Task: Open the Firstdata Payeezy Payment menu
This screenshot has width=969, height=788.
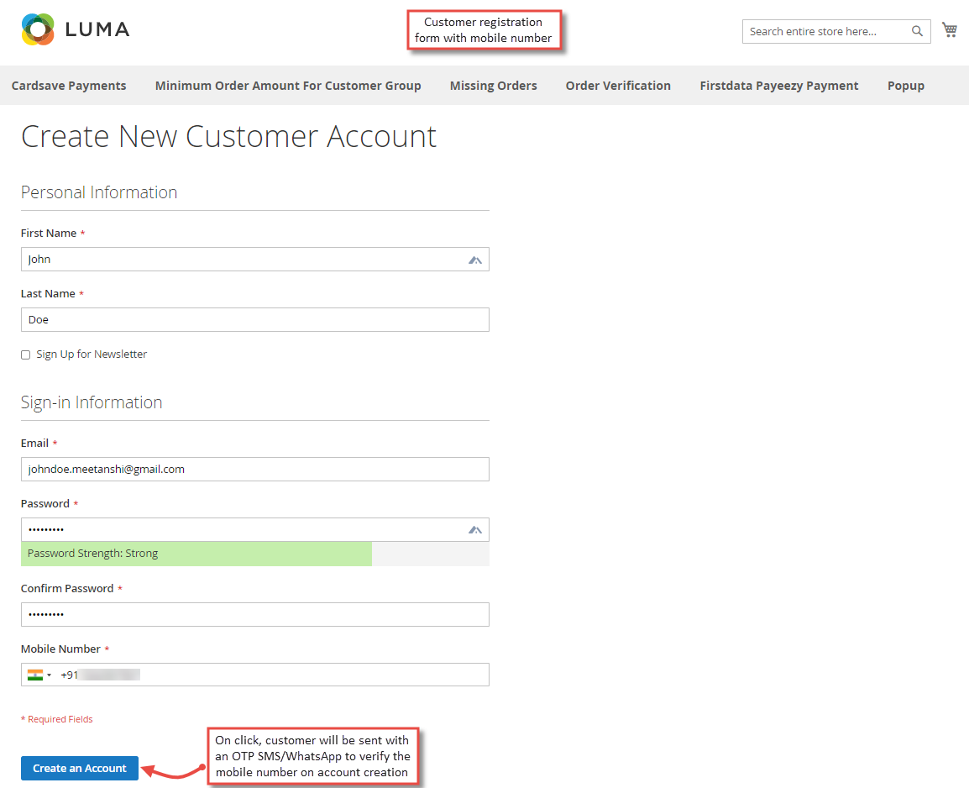Action: click(x=778, y=85)
